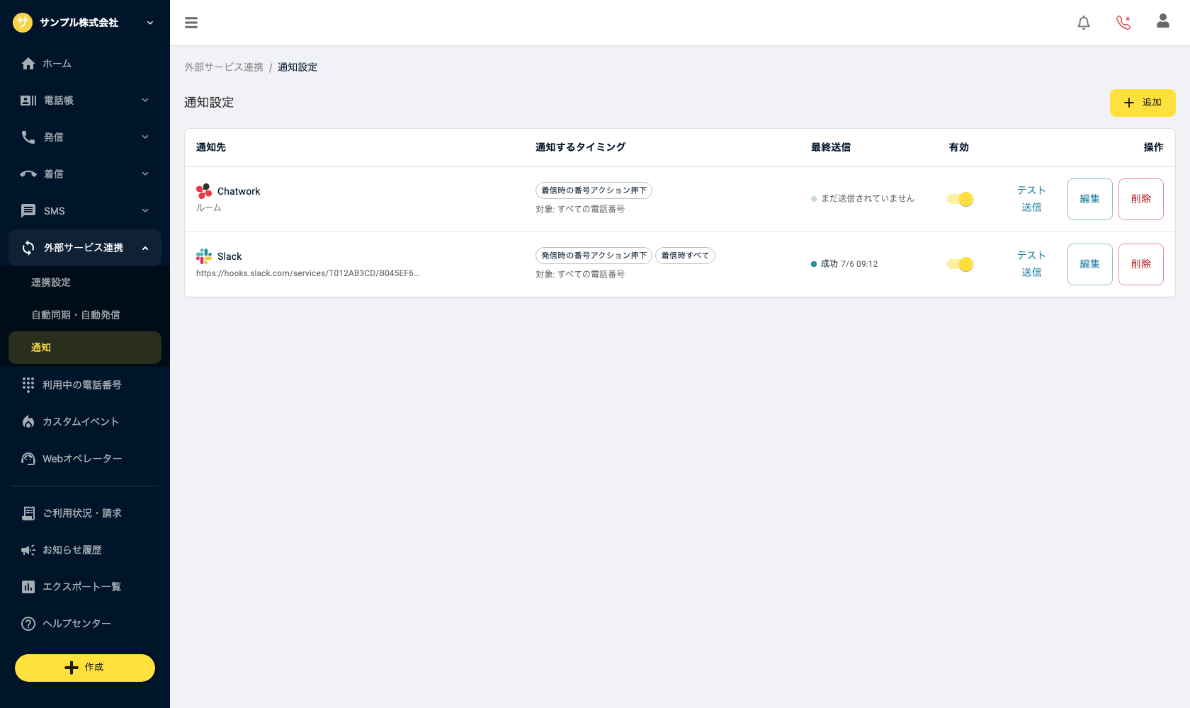Image resolution: width=1190 pixels, height=708 pixels.
Task: Open ご利用状況・請求 menu item
Action: coord(85,513)
